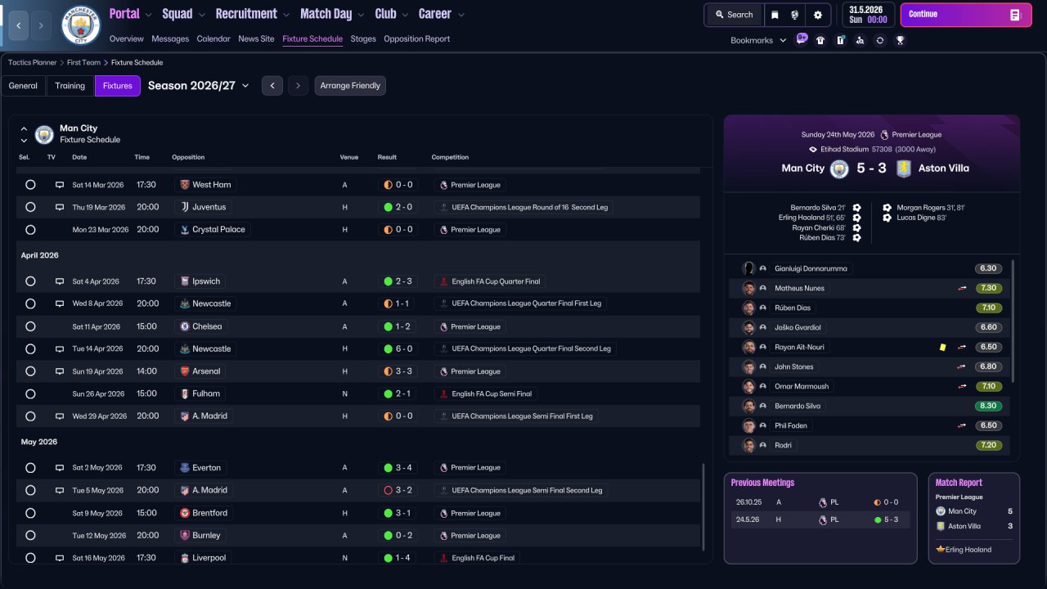Click the Aston Villa crest in match summary
The image size is (1047, 589).
(x=903, y=169)
